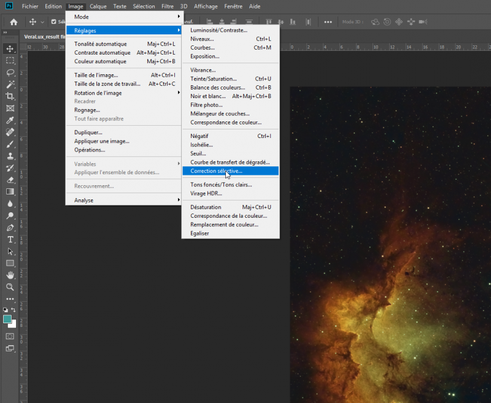Select the Lasso tool
491x403 pixels.
pyautogui.click(x=10, y=72)
